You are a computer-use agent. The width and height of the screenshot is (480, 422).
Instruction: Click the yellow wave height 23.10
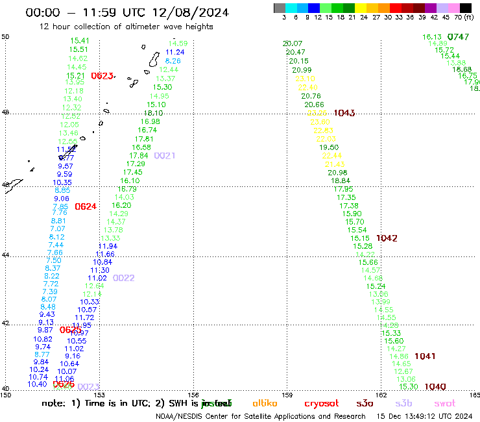pos(305,79)
